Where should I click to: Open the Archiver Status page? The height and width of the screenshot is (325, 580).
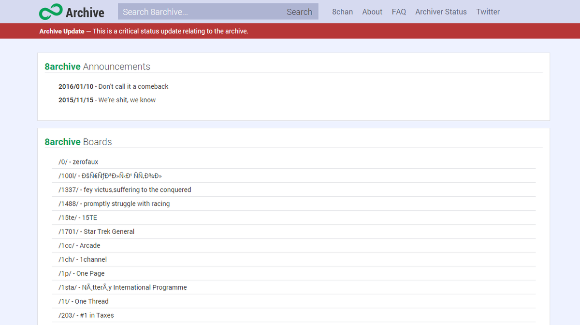(x=441, y=12)
